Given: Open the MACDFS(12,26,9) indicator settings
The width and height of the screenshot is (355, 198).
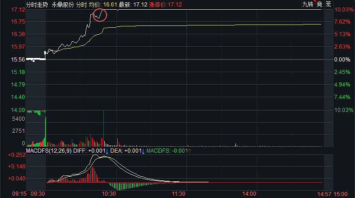Looking at the screenshot, I should [x=49, y=151].
